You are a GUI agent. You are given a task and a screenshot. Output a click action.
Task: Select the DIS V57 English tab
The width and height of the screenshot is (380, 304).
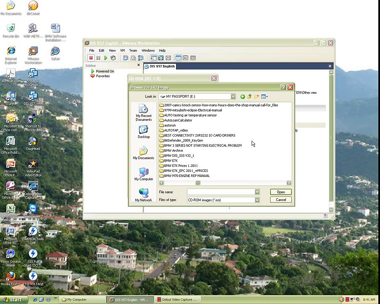pyautogui.click(x=160, y=66)
